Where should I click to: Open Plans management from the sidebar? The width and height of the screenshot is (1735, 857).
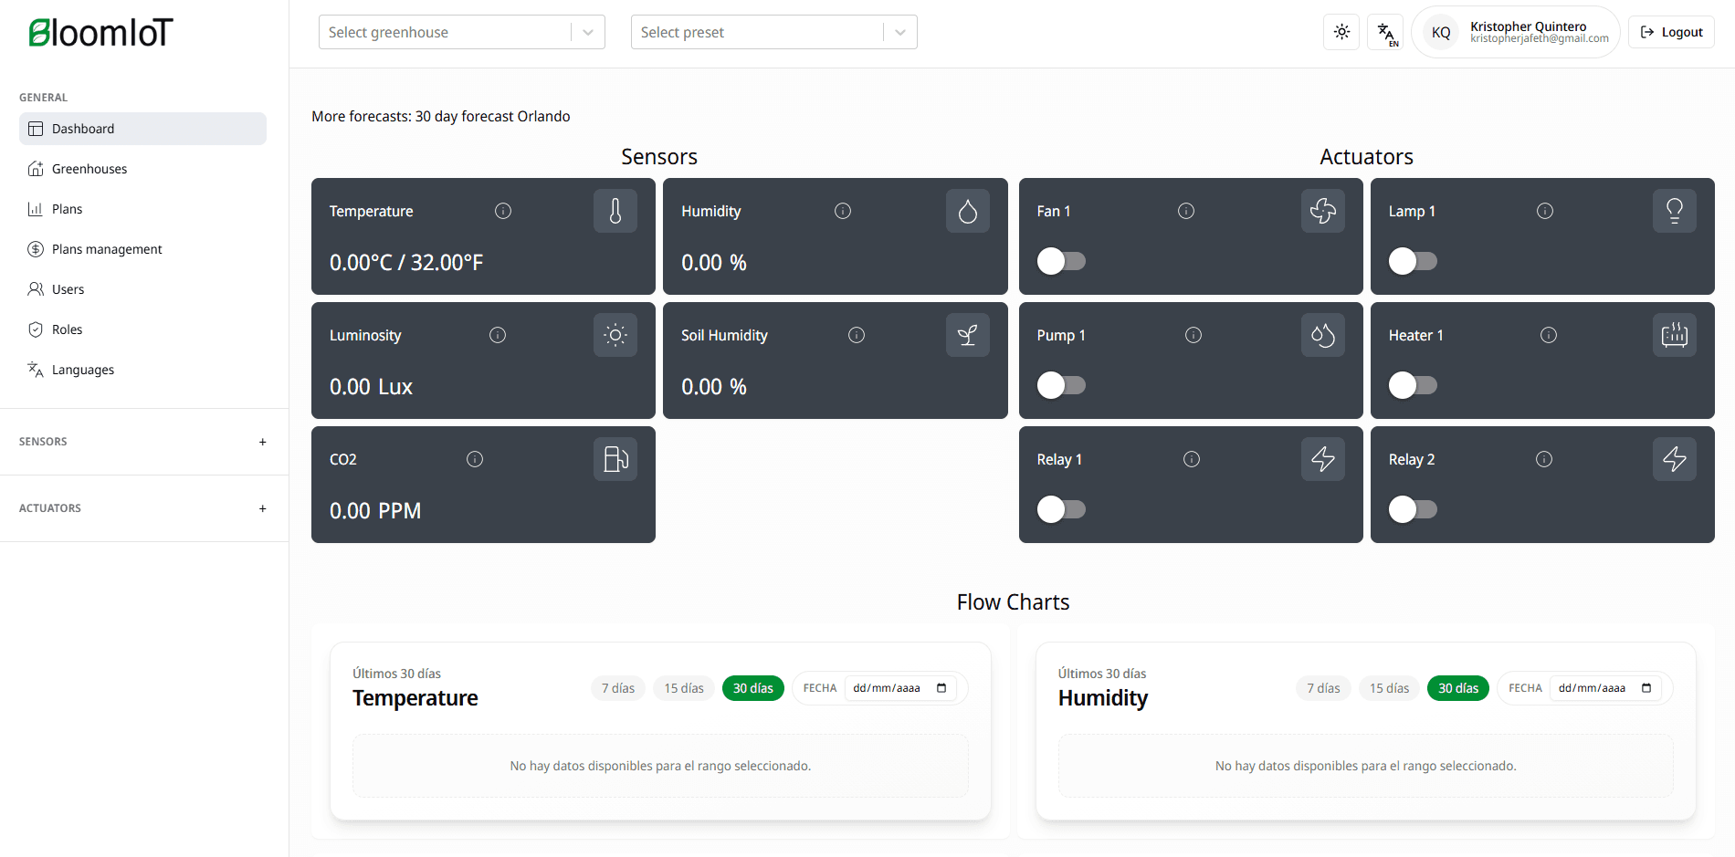(107, 249)
